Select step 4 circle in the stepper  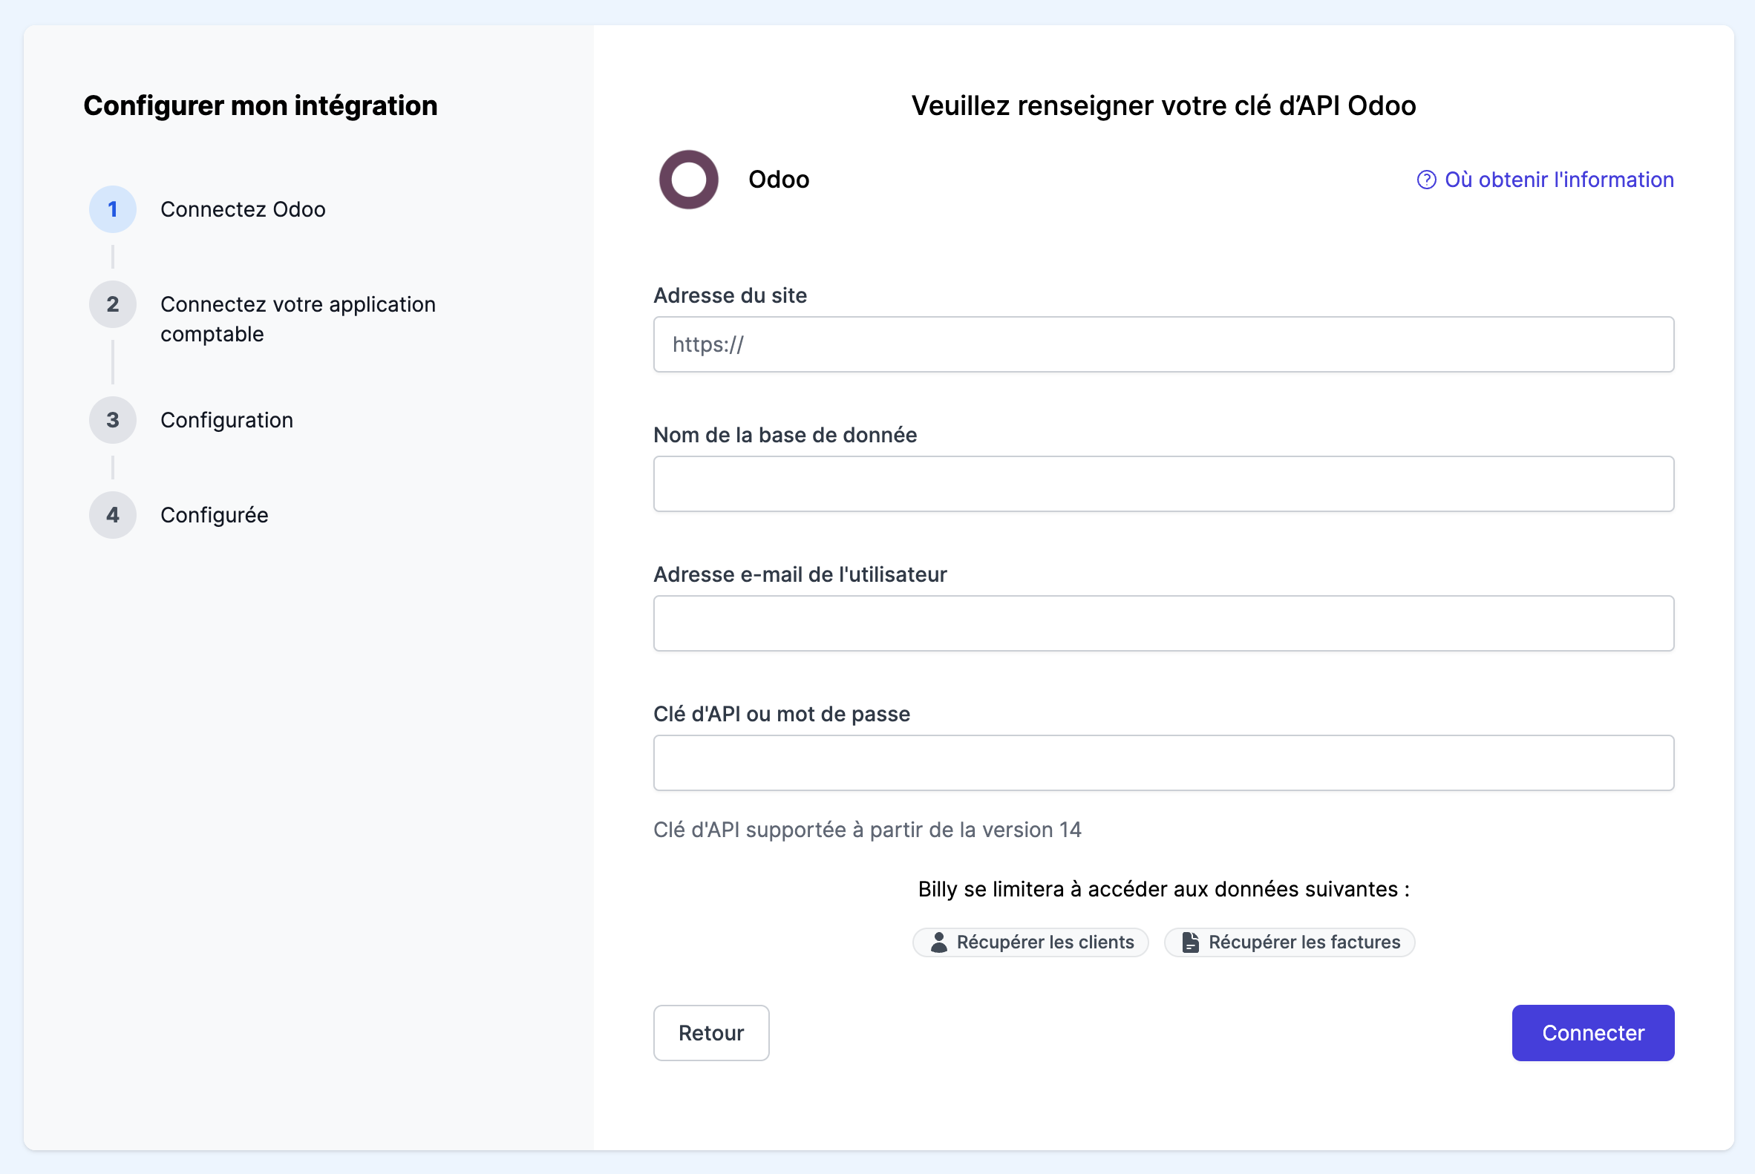[112, 515]
